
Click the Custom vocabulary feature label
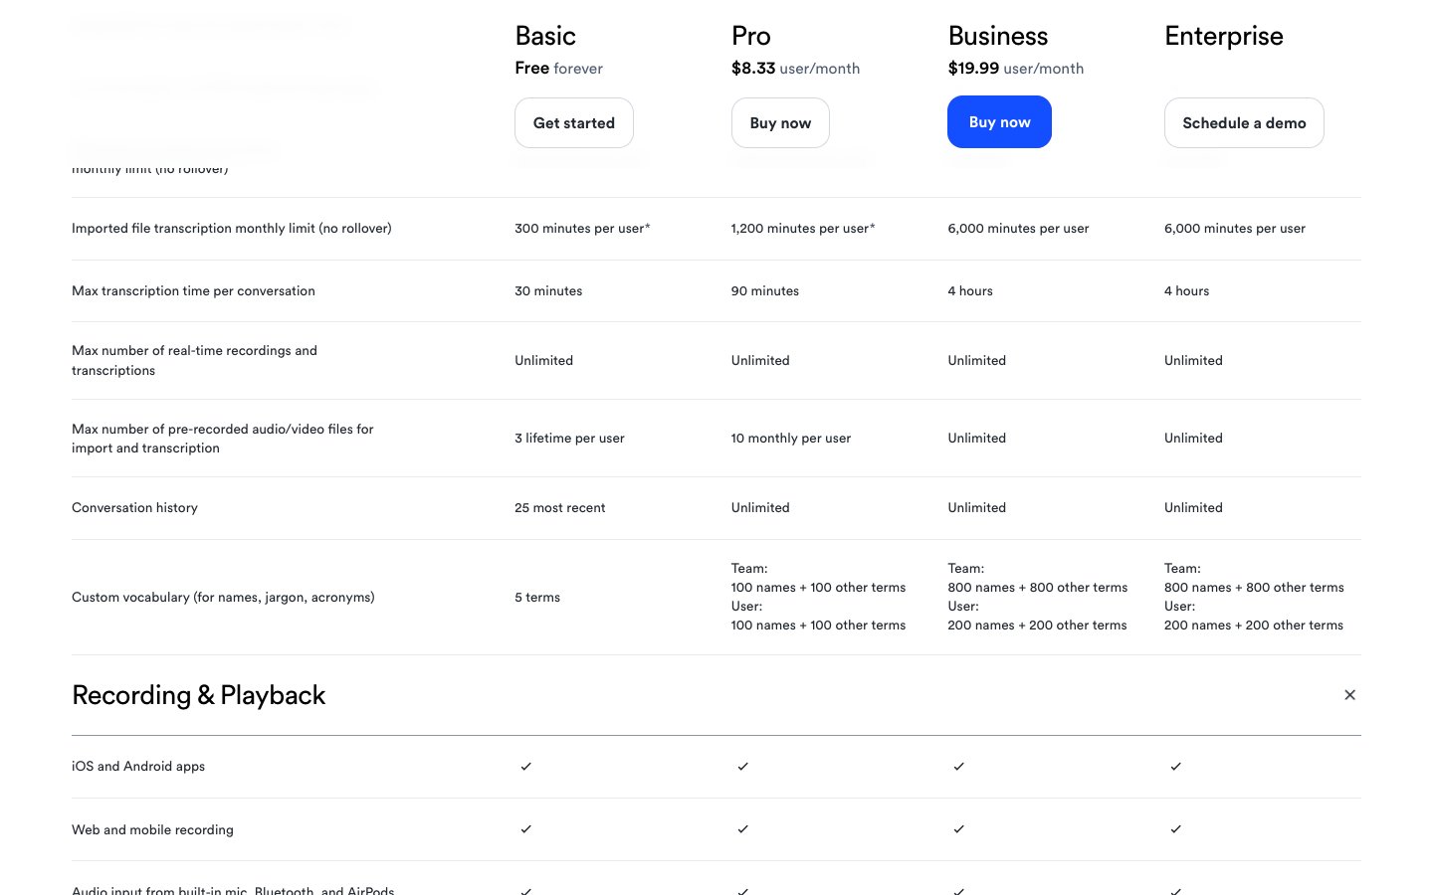click(223, 598)
